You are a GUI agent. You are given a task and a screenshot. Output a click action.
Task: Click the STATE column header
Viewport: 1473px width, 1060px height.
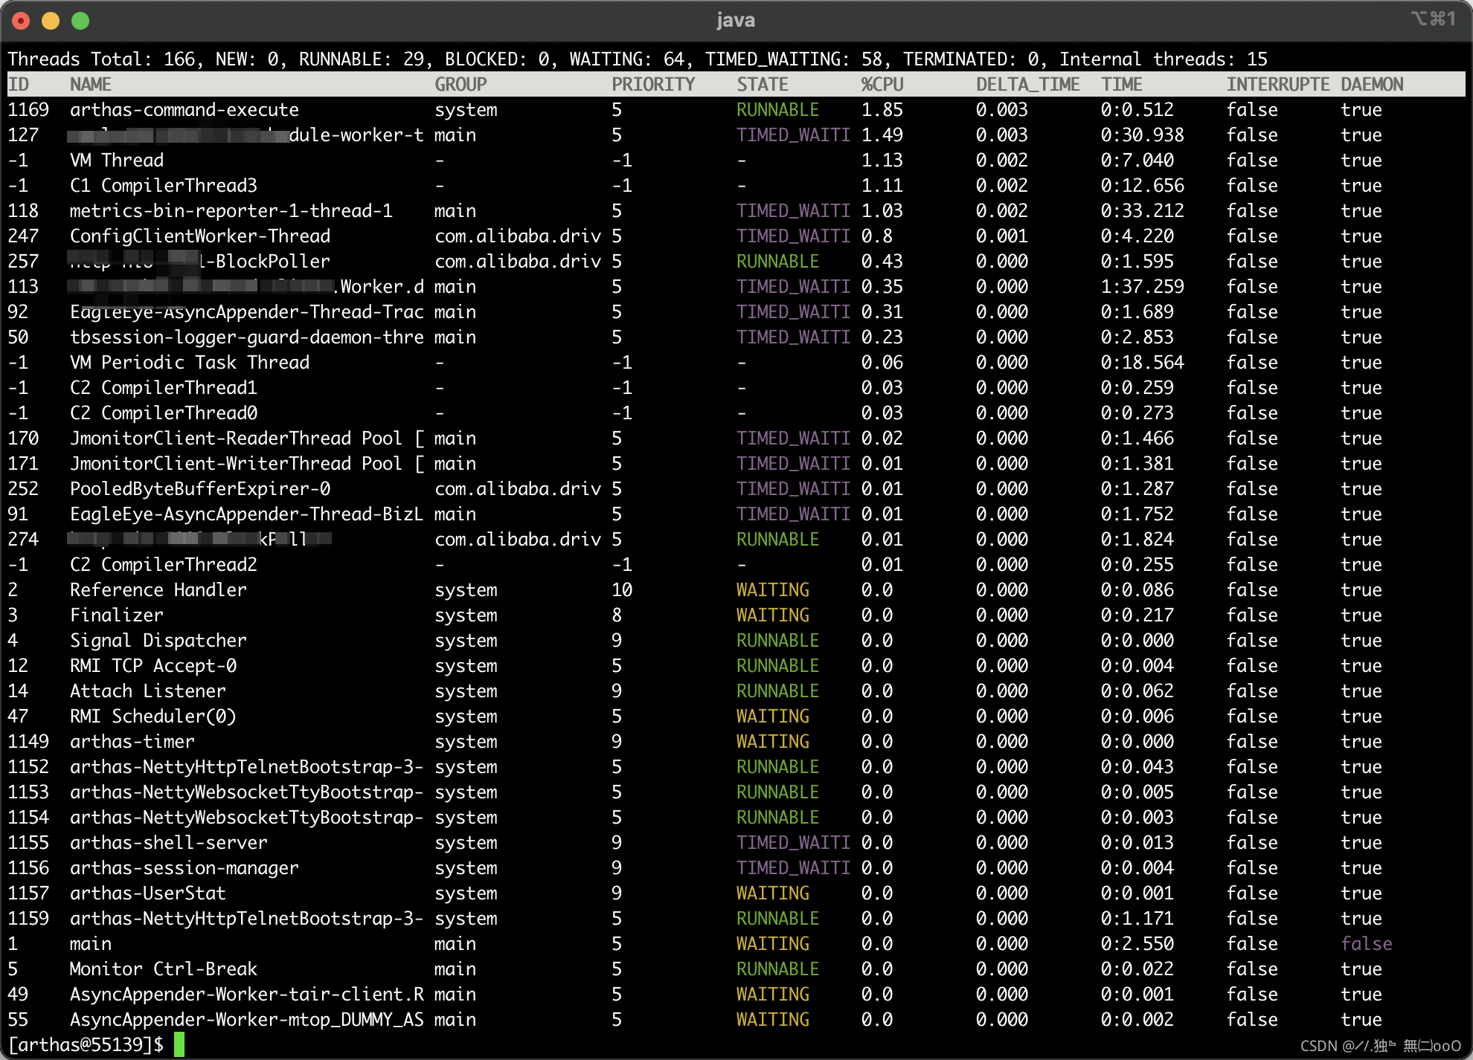(763, 85)
